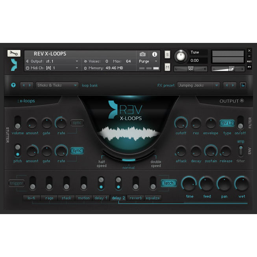Toggle the reverb effect switch
Image resolution: width=257 pixels, height=257 pixels.
click(136, 183)
